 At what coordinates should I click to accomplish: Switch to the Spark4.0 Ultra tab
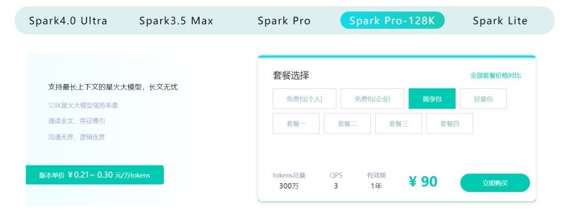click(68, 21)
